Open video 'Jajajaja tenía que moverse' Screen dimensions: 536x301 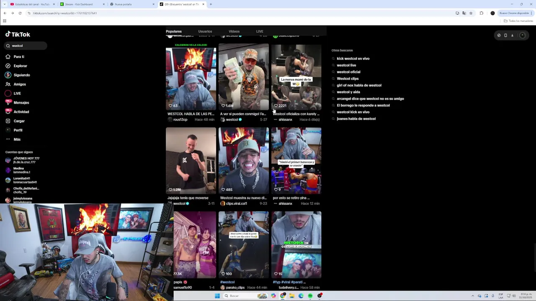(191, 161)
